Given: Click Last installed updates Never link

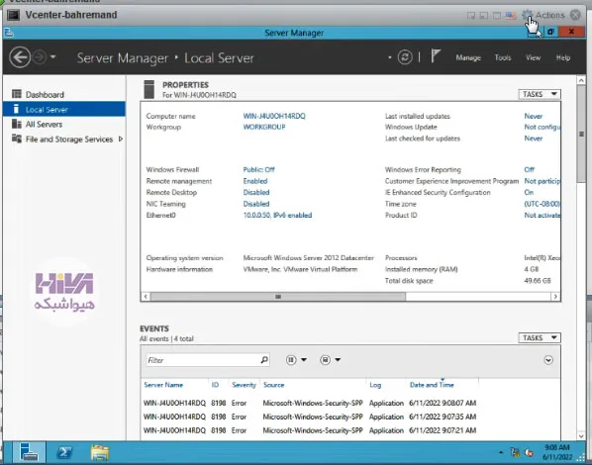Looking at the screenshot, I should click(534, 116).
